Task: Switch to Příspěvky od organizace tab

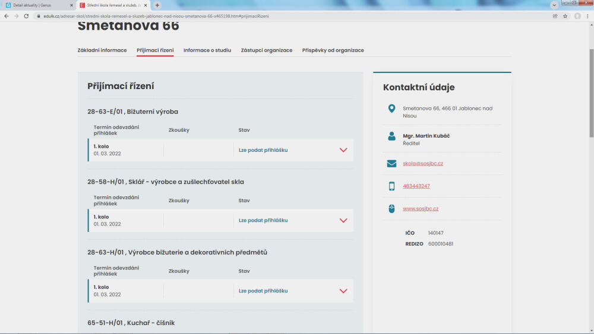Action: (333, 50)
